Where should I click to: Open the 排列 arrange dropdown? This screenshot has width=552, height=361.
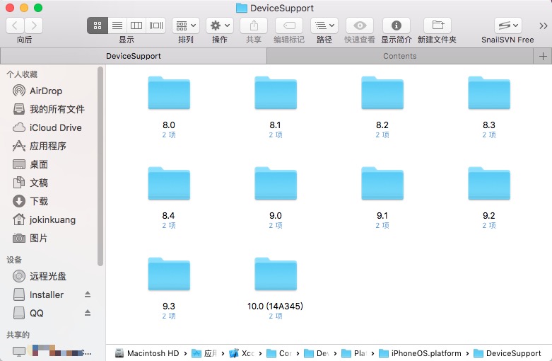(186, 25)
